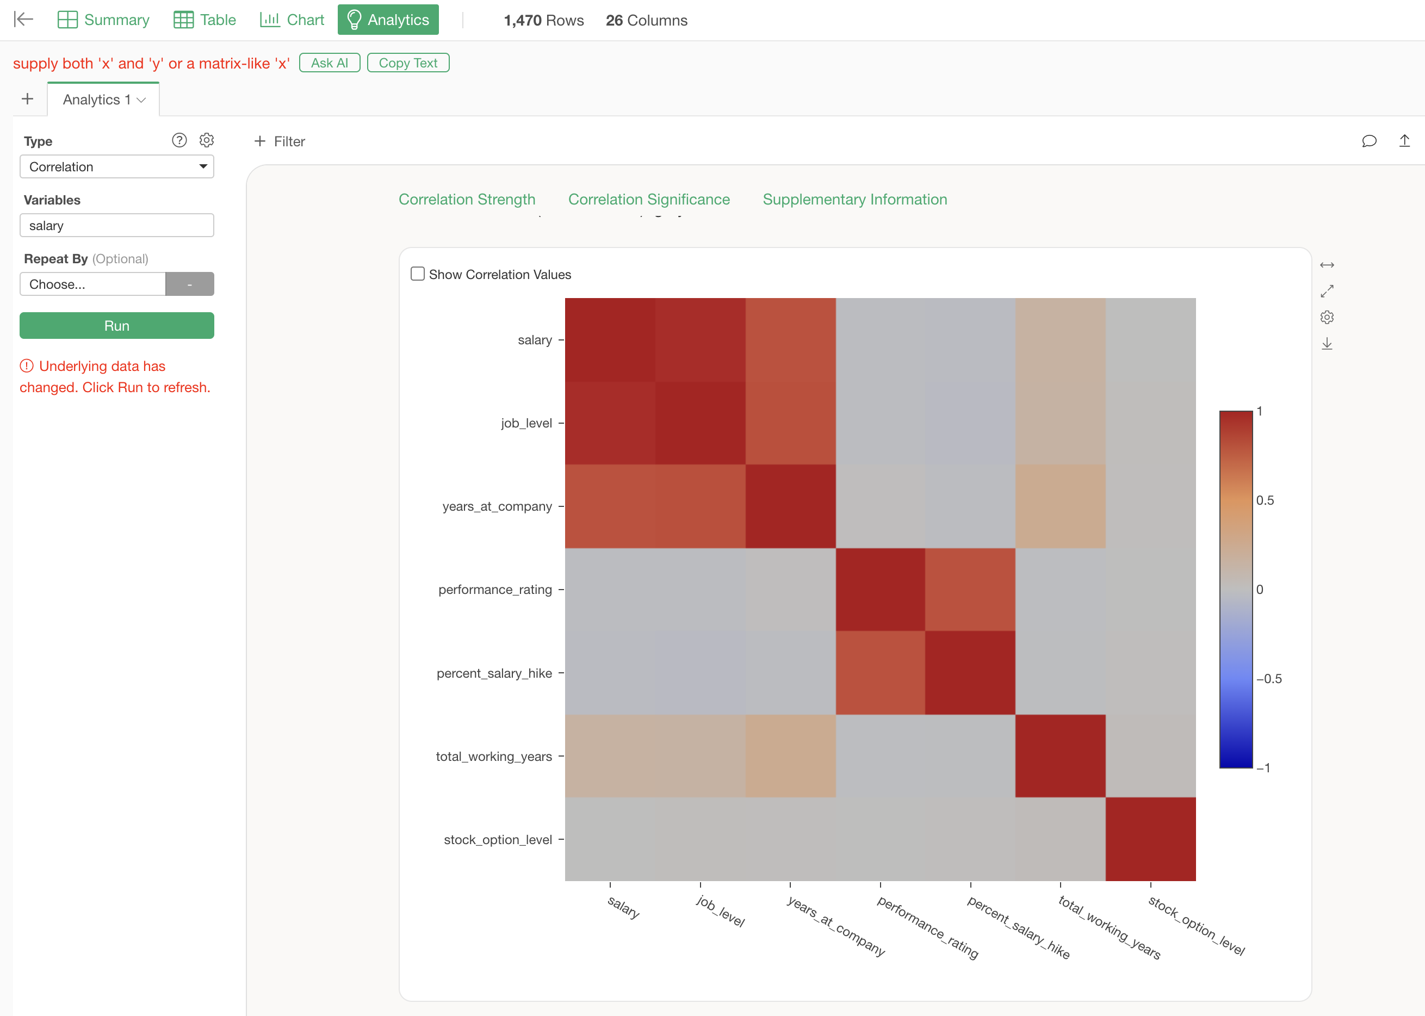Expand the Analytics 1 tab menu
Image resolution: width=1425 pixels, height=1016 pixels.
click(141, 100)
